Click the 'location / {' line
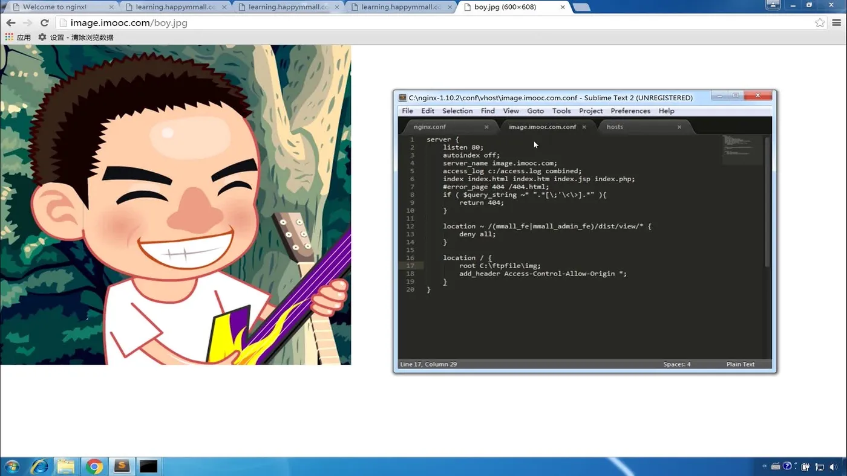The width and height of the screenshot is (847, 476). [467, 258]
